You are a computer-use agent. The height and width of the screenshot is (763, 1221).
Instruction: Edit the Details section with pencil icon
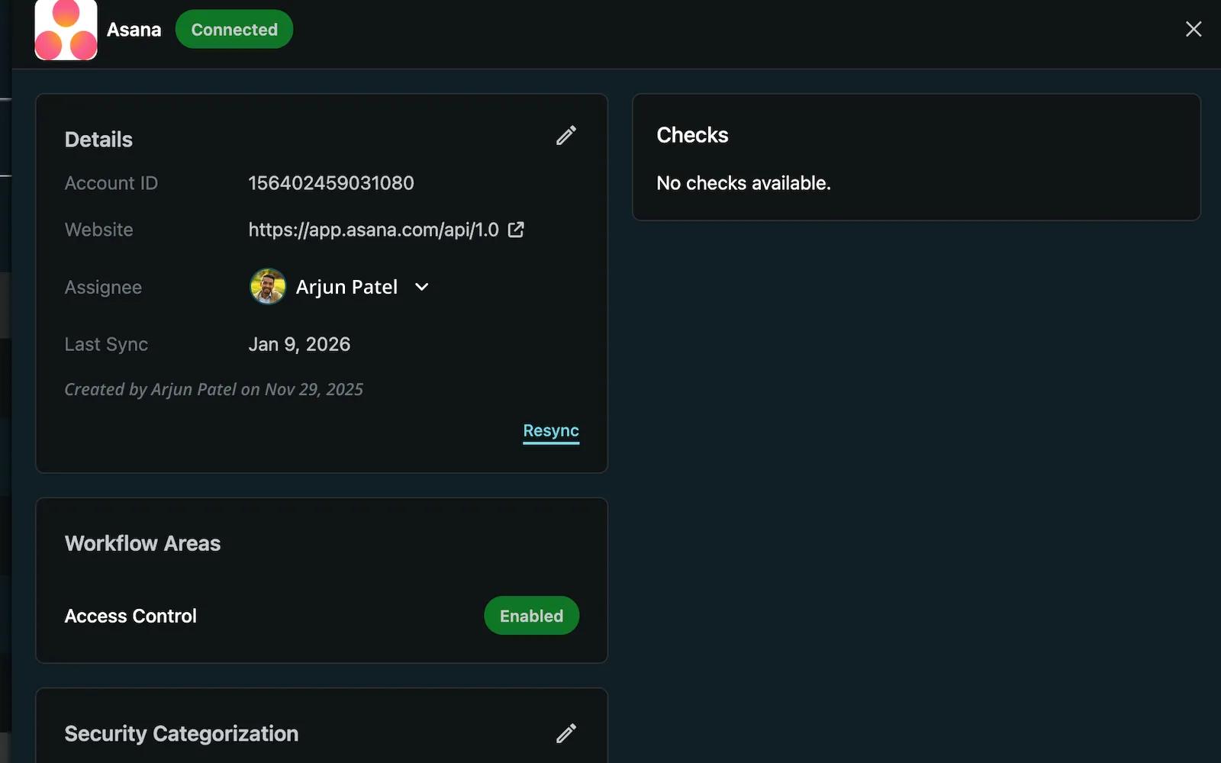[565, 136]
